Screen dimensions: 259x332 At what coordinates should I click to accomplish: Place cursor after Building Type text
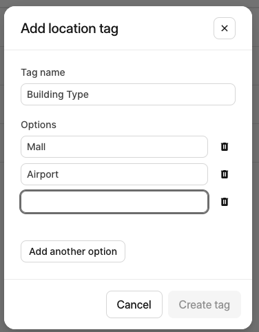[x=90, y=94]
